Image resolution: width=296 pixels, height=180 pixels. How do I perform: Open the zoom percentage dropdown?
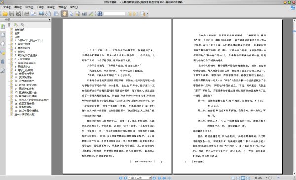pos(266,178)
